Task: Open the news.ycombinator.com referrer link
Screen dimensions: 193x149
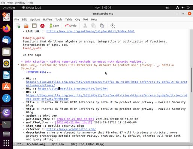Action: [71, 129]
